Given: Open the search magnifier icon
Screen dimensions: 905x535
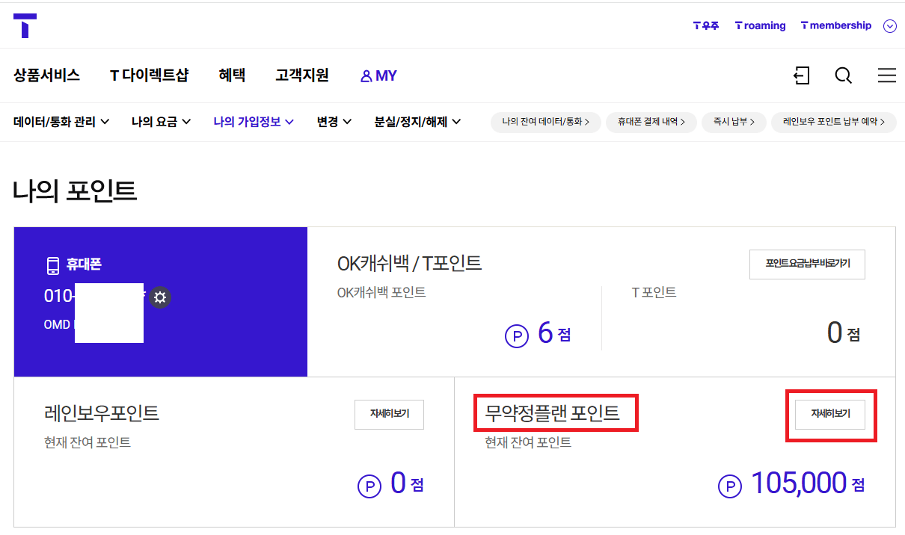Looking at the screenshot, I should (843, 75).
